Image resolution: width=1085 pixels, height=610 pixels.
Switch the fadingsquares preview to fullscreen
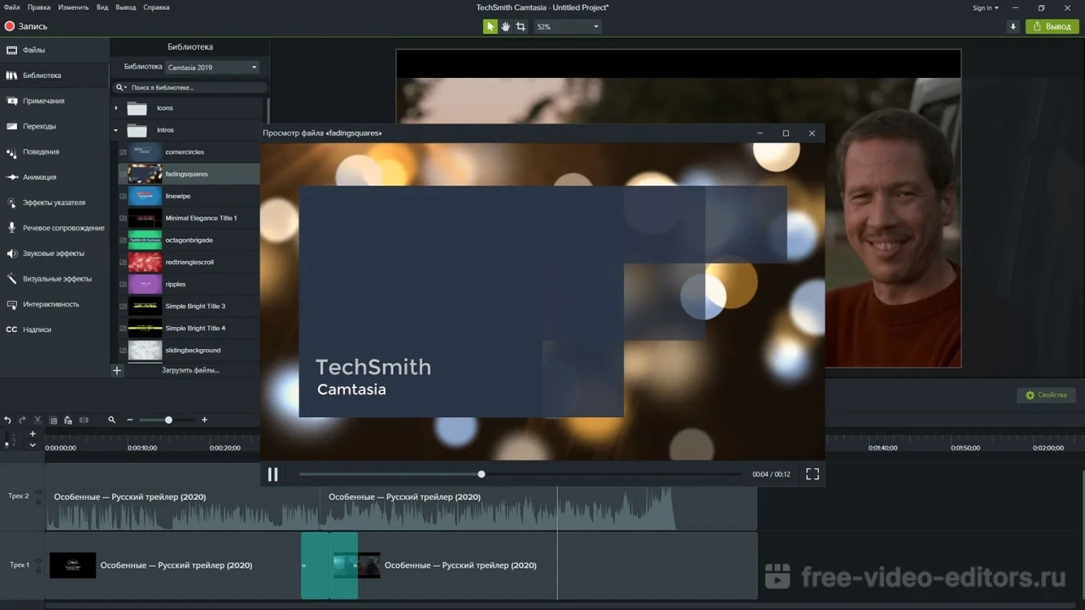point(813,474)
